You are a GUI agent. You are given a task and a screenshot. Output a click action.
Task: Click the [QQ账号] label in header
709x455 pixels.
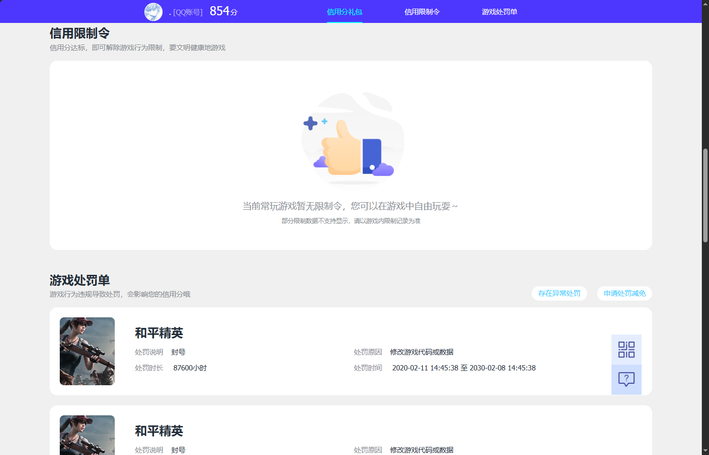pos(187,12)
